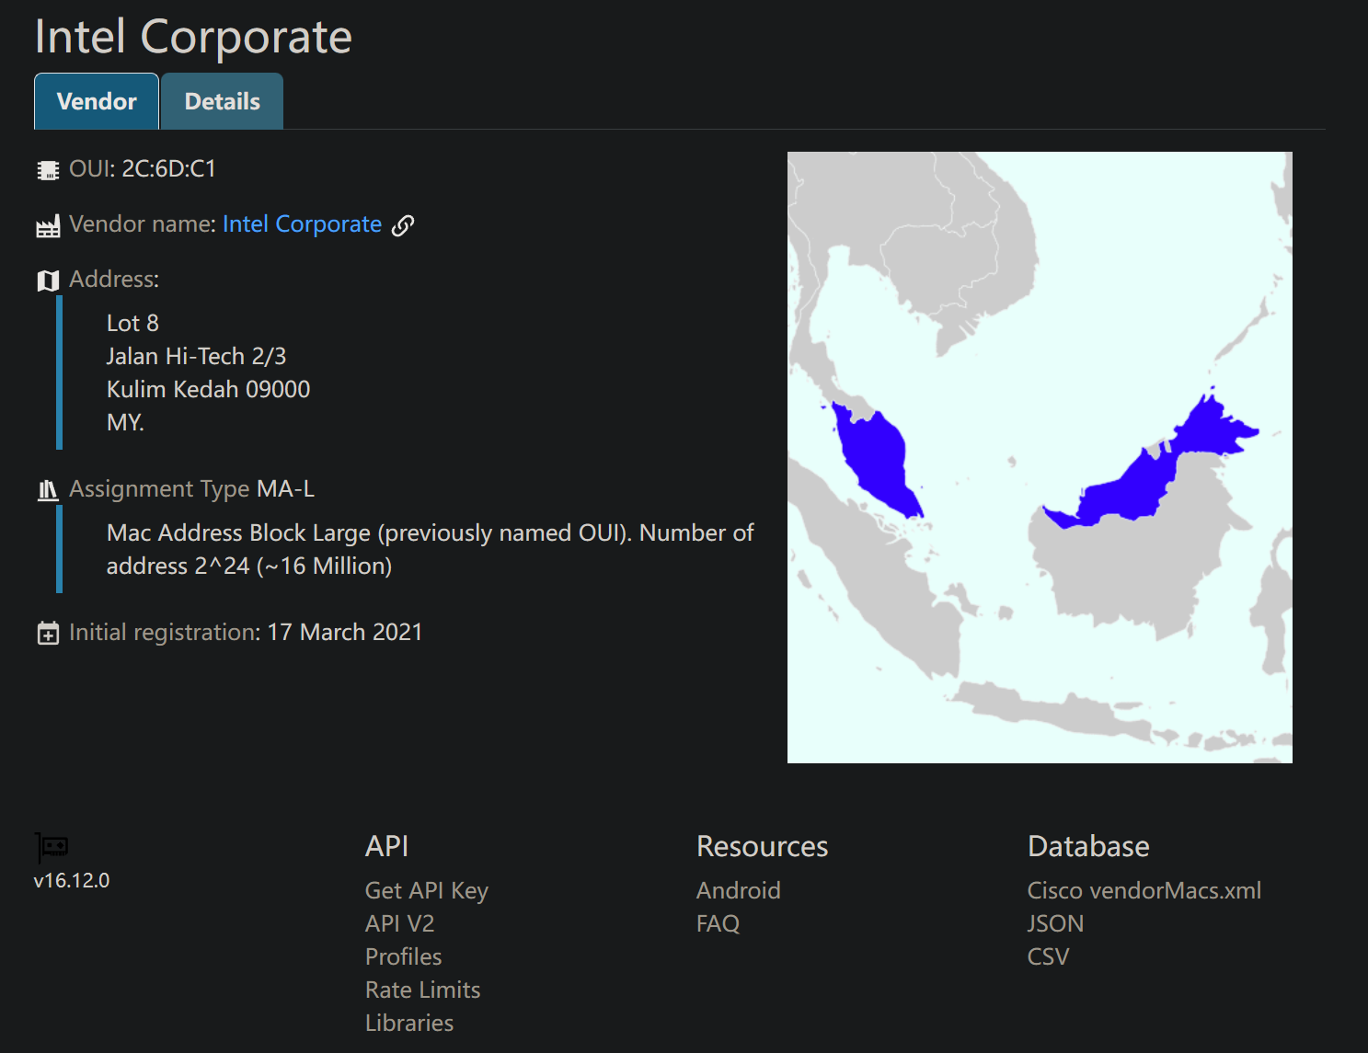Viewport: 1368px width, 1053px height.
Task: Open the Get API Key link
Action: 427,890
